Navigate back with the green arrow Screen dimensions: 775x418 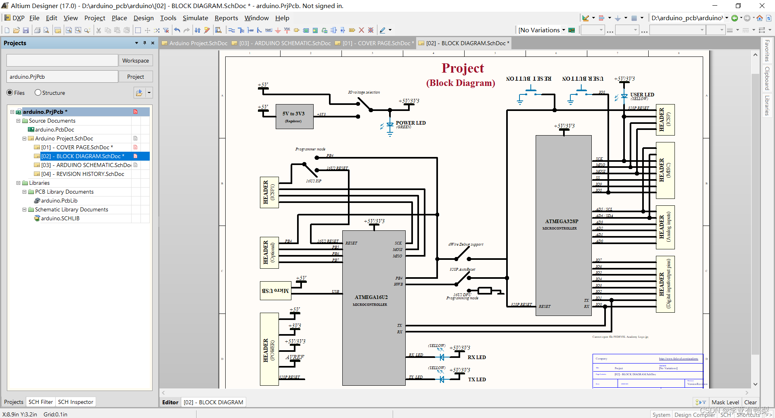click(735, 18)
